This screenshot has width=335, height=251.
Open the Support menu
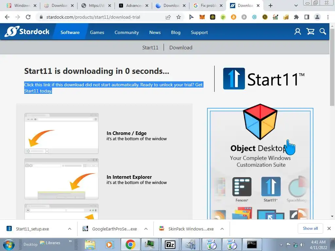pos(199,32)
